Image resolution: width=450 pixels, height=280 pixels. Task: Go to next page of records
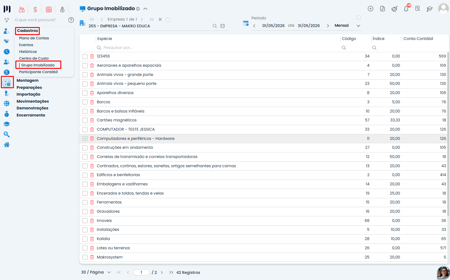point(162,272)
